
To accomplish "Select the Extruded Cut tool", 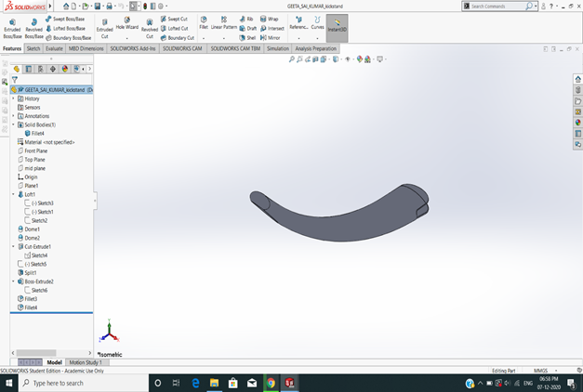I will [104, 29].
